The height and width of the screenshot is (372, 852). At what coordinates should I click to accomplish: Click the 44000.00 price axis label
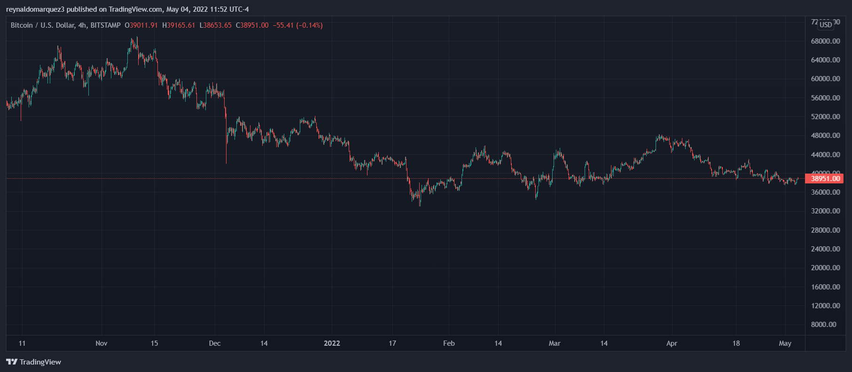pos(825,155)
